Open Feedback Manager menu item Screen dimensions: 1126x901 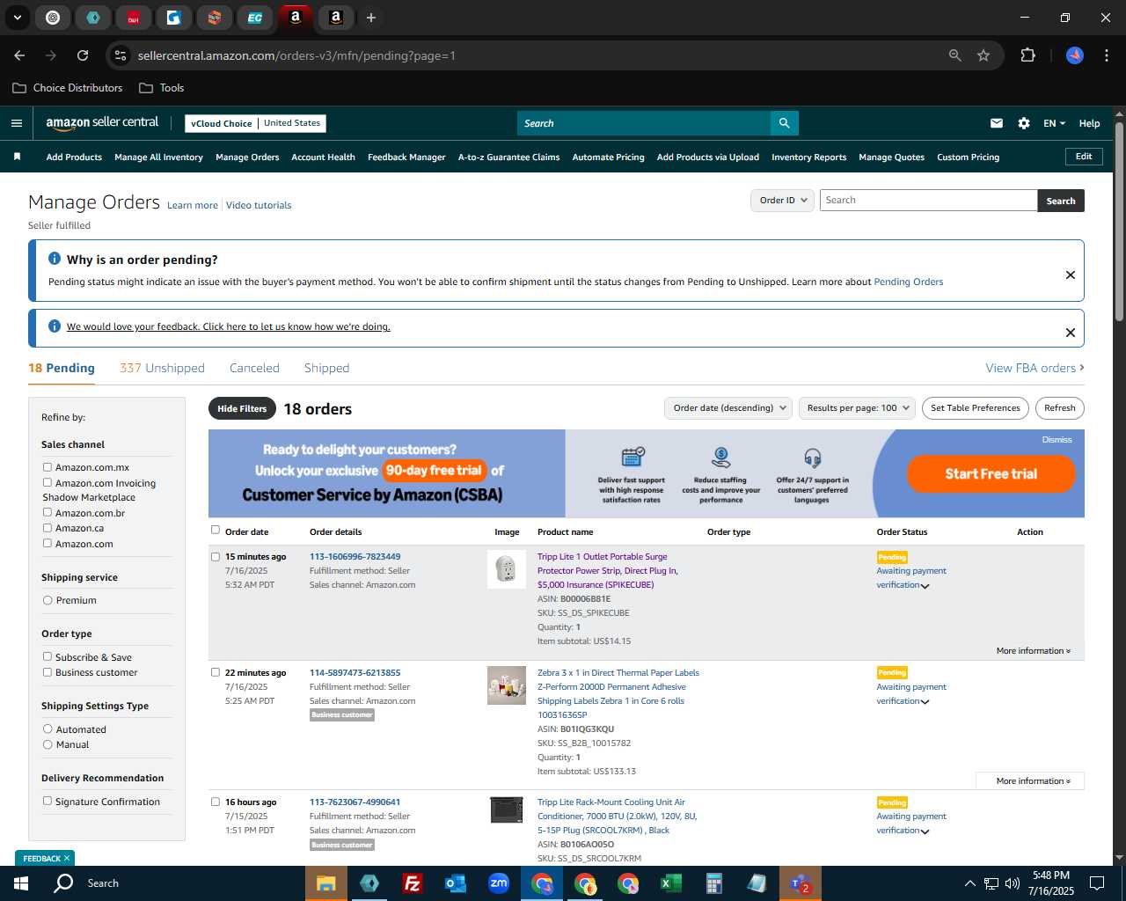(x=406, y=157)
